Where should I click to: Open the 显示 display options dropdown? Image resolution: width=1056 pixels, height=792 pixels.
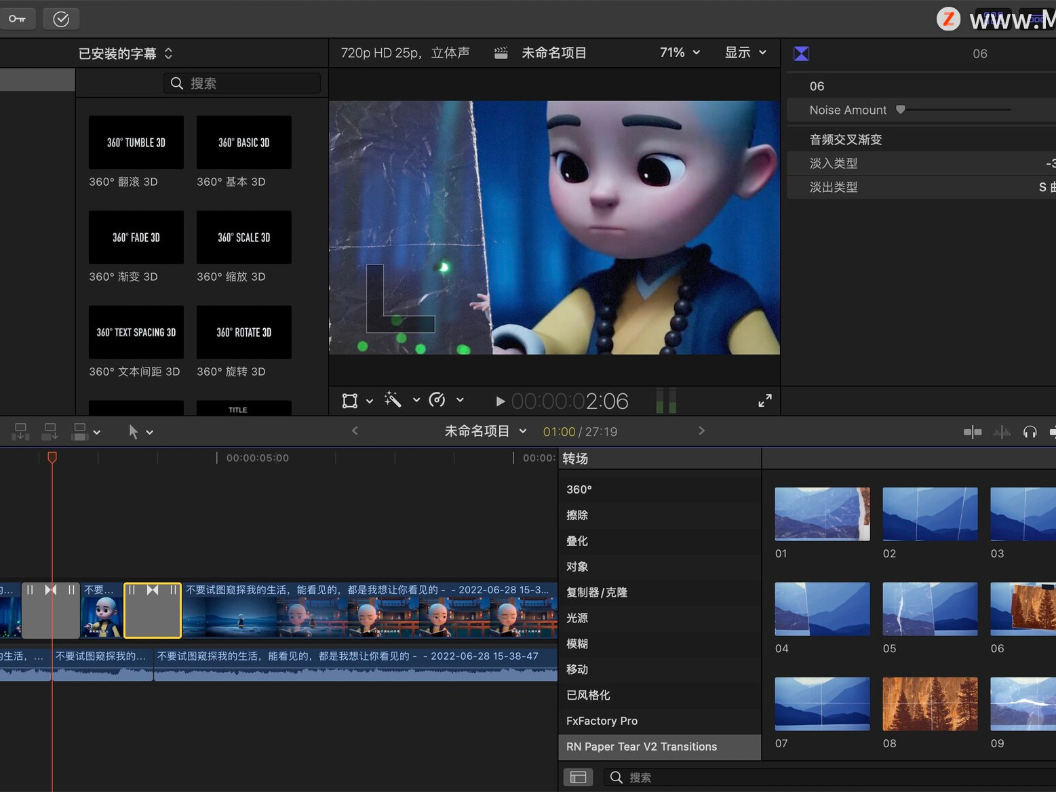tap(745, 52)
